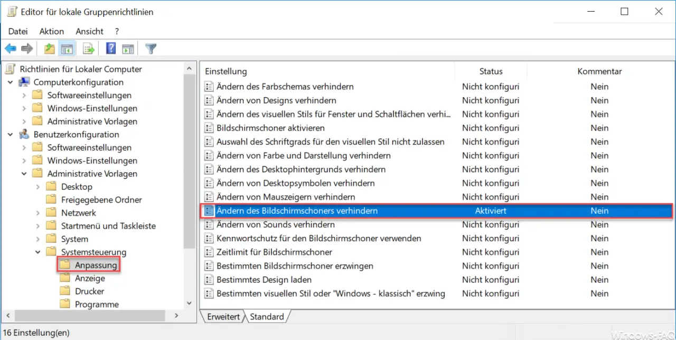
Task: Expand Administrative Vorlagen under Computerkonfiguration
Action: point(24,121)
